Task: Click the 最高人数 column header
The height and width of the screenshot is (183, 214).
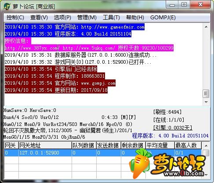Action: 188,145
